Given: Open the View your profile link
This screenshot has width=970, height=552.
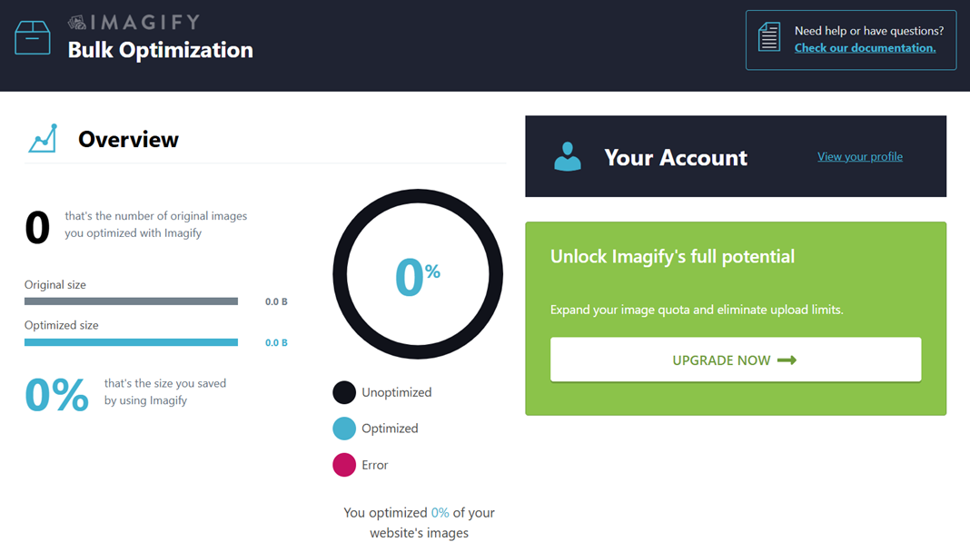Looking at the screenshot, I should tap(859, 156).
